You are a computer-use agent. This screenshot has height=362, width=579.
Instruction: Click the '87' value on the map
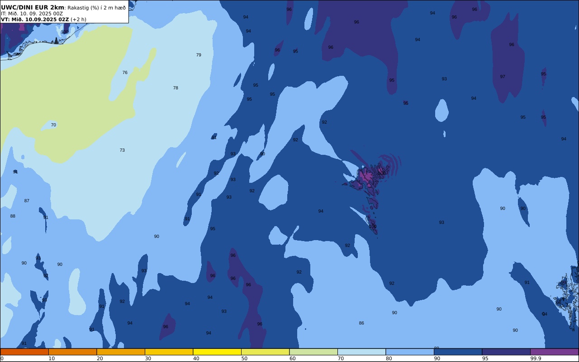click(27, 201)
